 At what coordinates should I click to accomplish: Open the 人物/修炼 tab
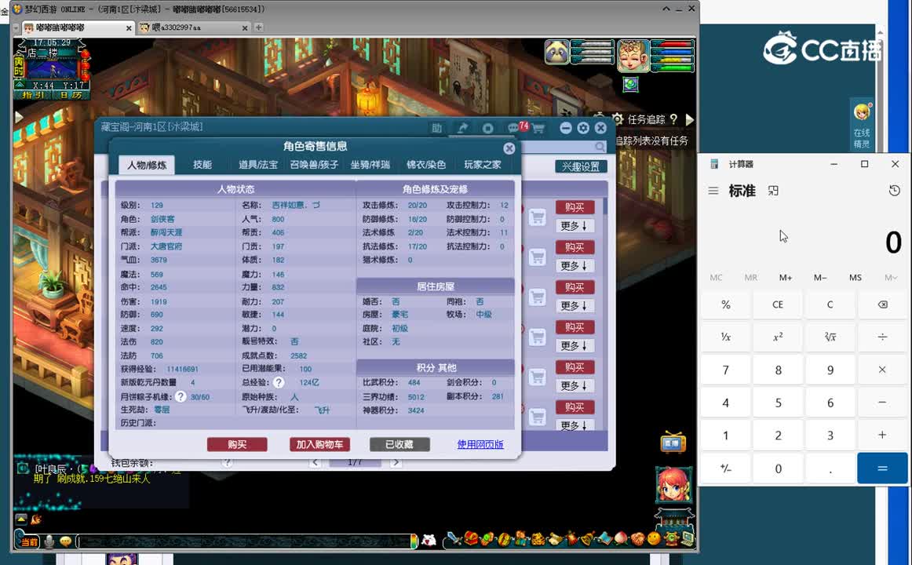(x=147, y=165)
